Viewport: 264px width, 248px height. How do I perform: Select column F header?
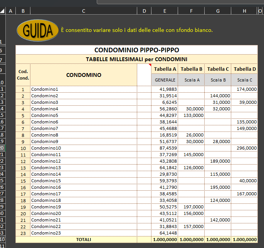point(191,11)
